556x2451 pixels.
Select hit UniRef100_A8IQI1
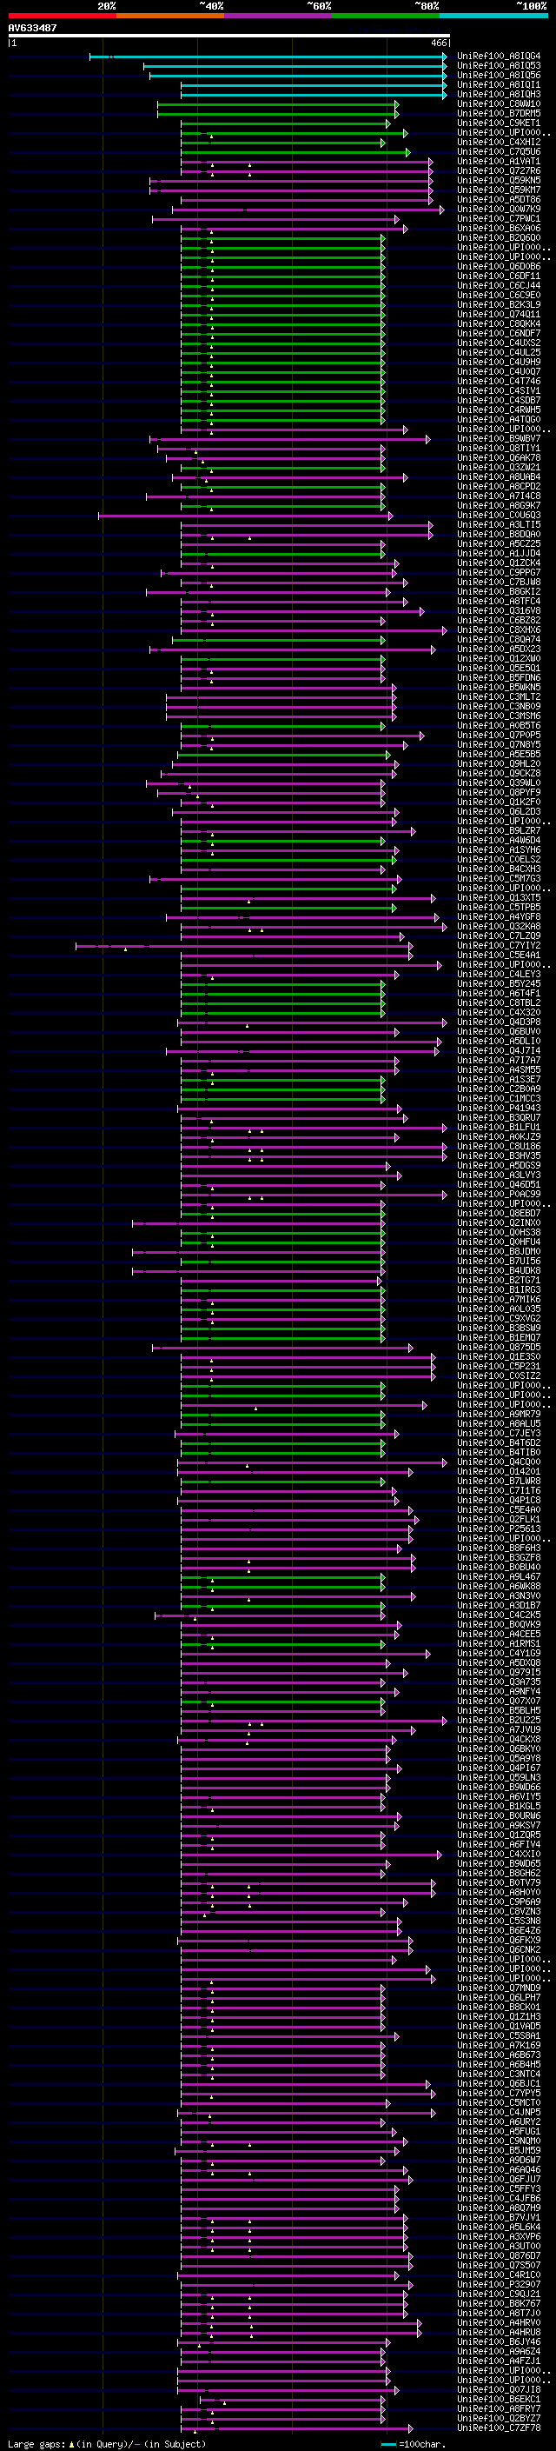(499, 84)
